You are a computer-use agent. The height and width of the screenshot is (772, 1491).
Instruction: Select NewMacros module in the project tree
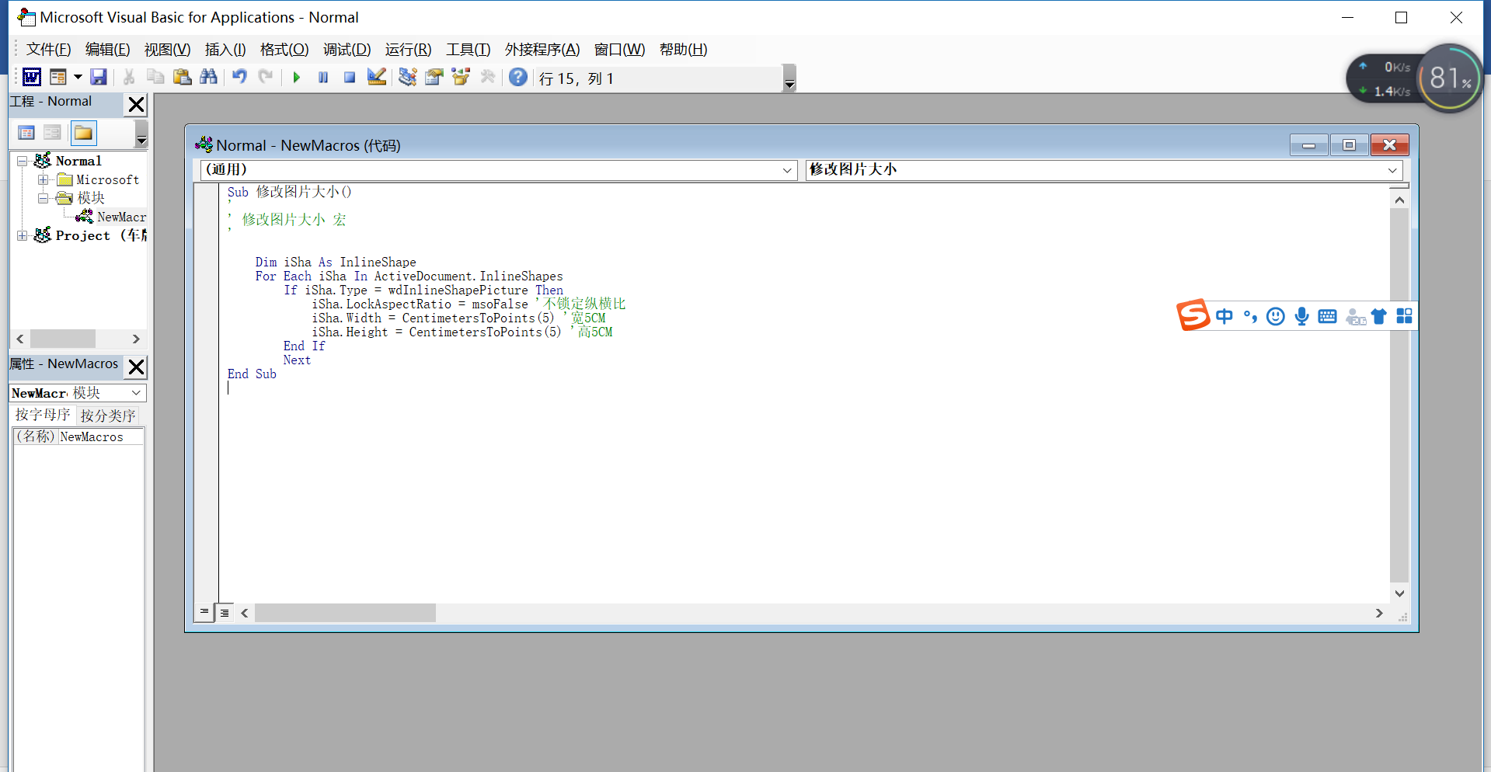(118, 217)
